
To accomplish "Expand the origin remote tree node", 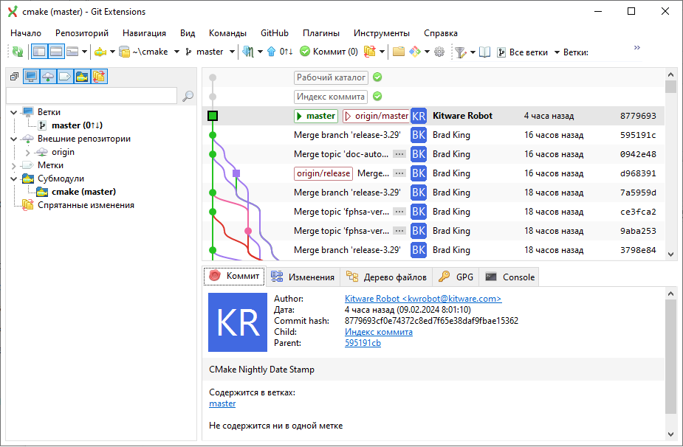I will [x=28, y=152].
